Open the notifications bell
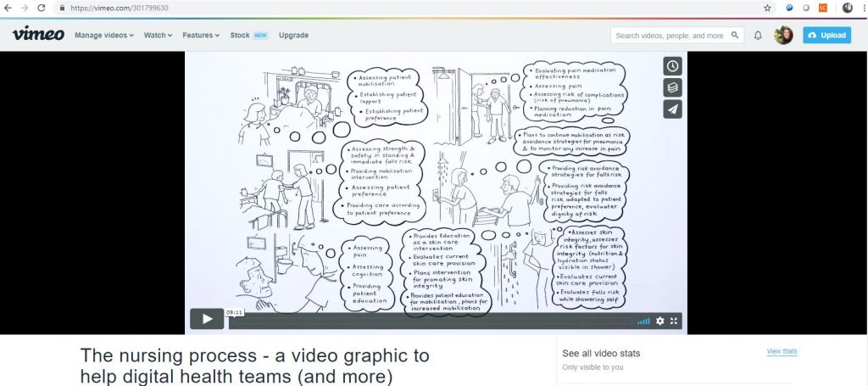The height and width of the screenshot is (386, 868). click(758, 36)
